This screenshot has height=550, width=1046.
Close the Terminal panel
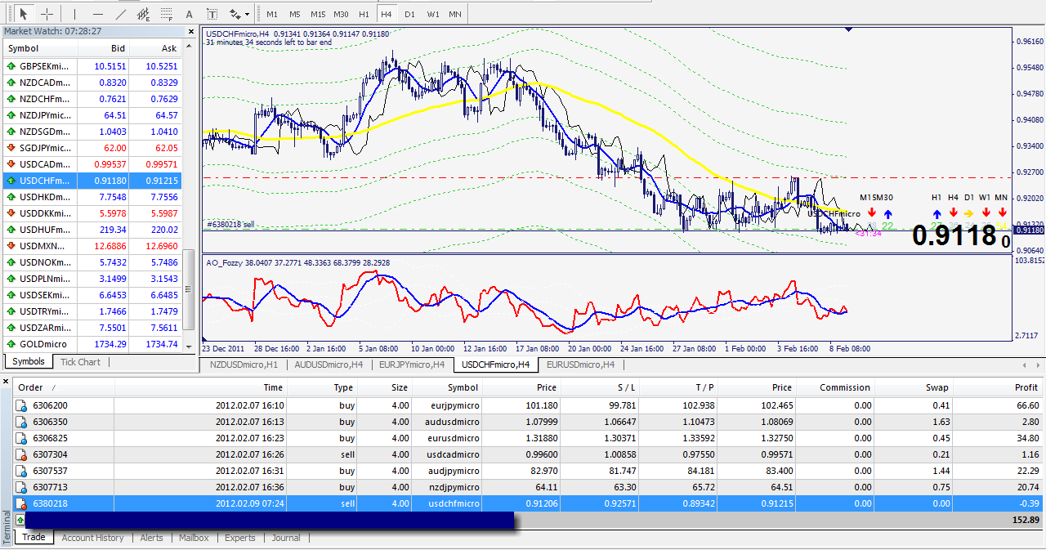[x=6, y=382]
